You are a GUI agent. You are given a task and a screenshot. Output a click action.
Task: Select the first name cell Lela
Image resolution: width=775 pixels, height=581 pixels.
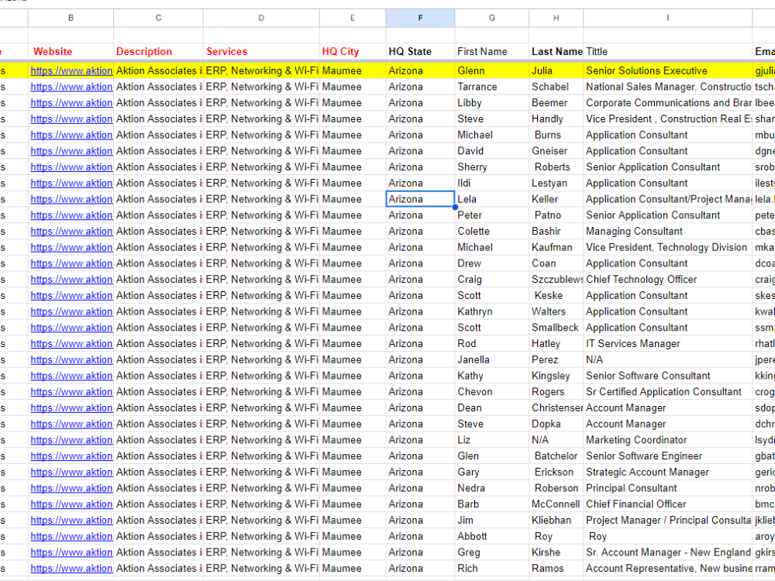492,199
